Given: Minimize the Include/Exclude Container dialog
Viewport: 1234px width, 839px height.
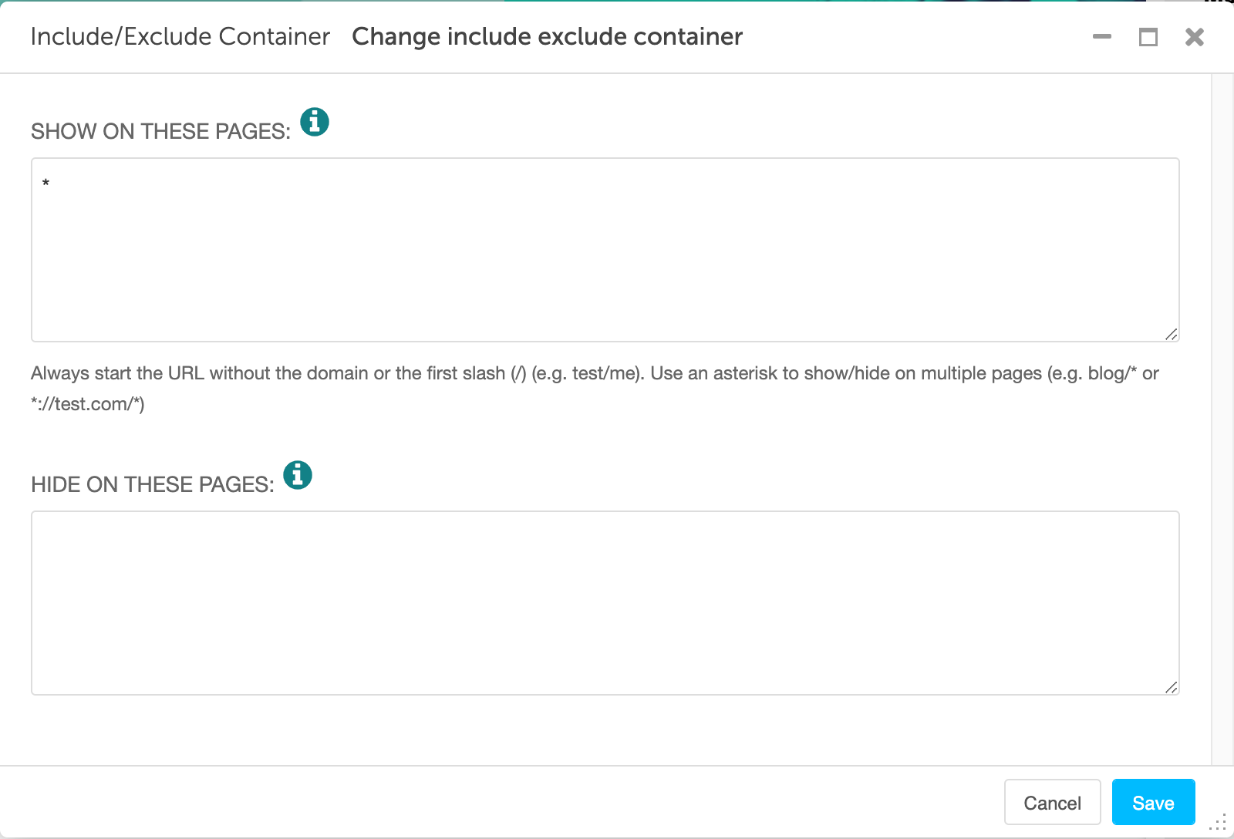Looking at the screenshot, I should point(1102,36).
